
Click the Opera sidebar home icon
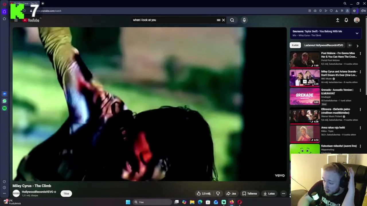coord(4,12)
